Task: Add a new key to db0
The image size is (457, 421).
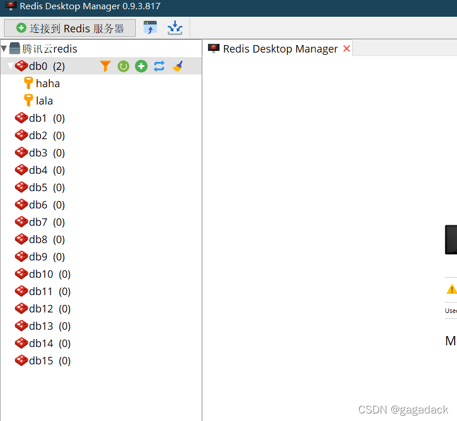Action: [x=142, y=66]
